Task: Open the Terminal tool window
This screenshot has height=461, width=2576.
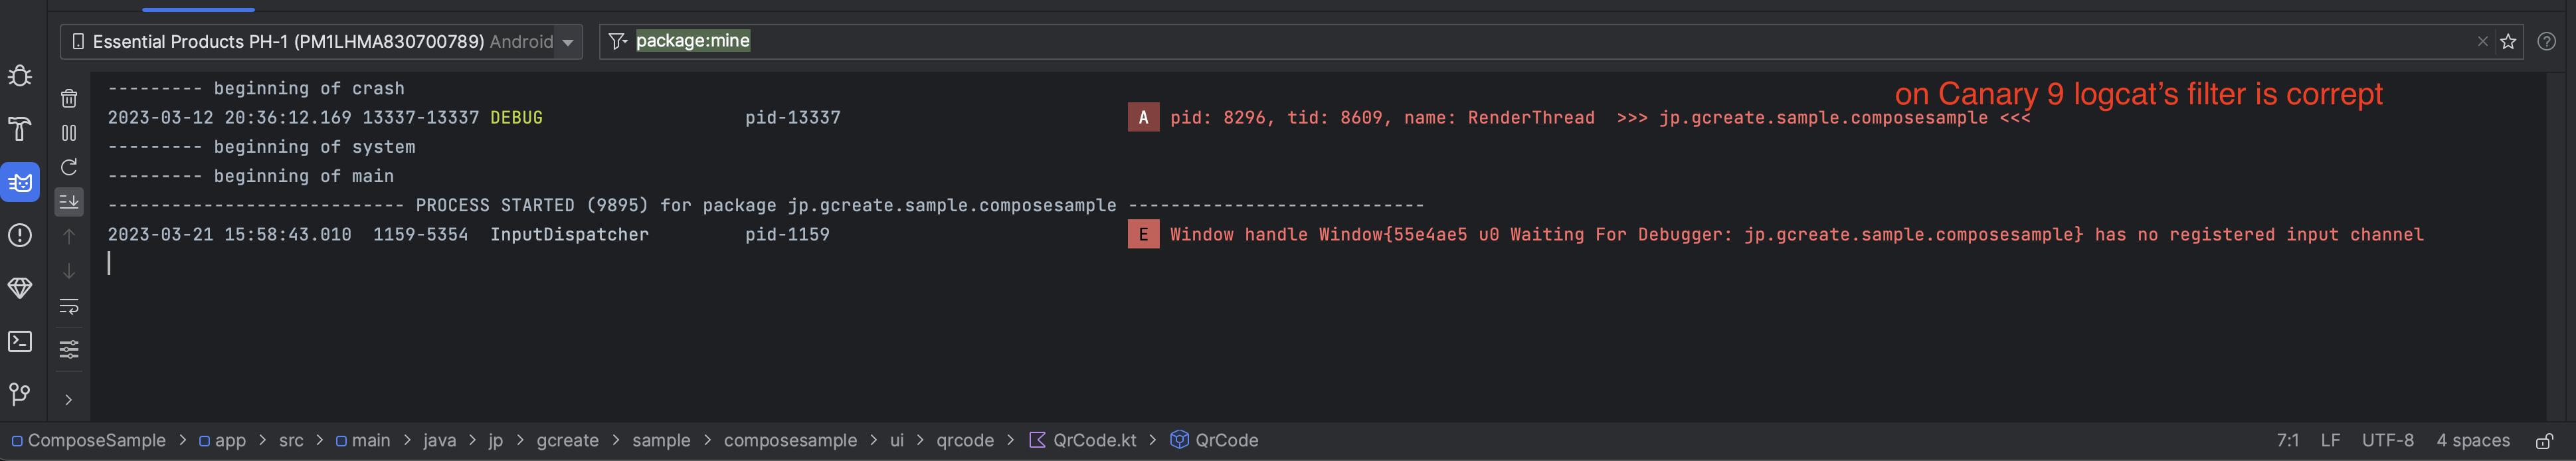Action: pos(20,341)
